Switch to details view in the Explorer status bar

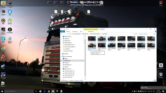(153, 81)
